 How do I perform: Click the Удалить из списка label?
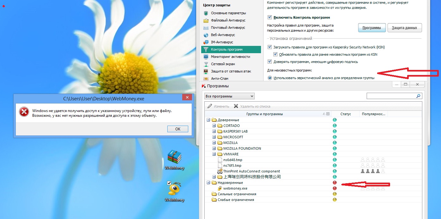pos(255,106)
